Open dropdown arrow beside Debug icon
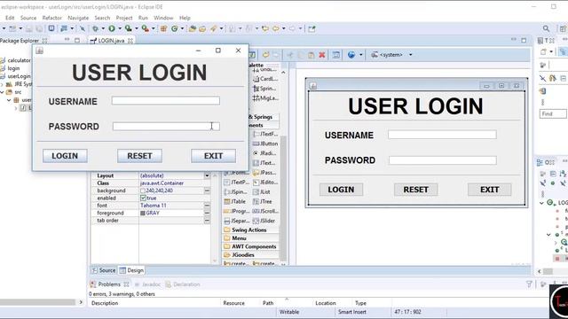Image resolution: width=568 pixels, height=319 pixels. (x=103, y=28)
